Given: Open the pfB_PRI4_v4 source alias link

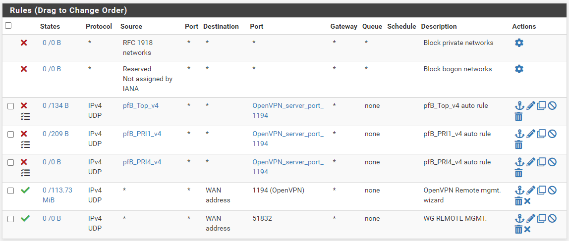Looking at the screenshot, I should pos(142,162).
